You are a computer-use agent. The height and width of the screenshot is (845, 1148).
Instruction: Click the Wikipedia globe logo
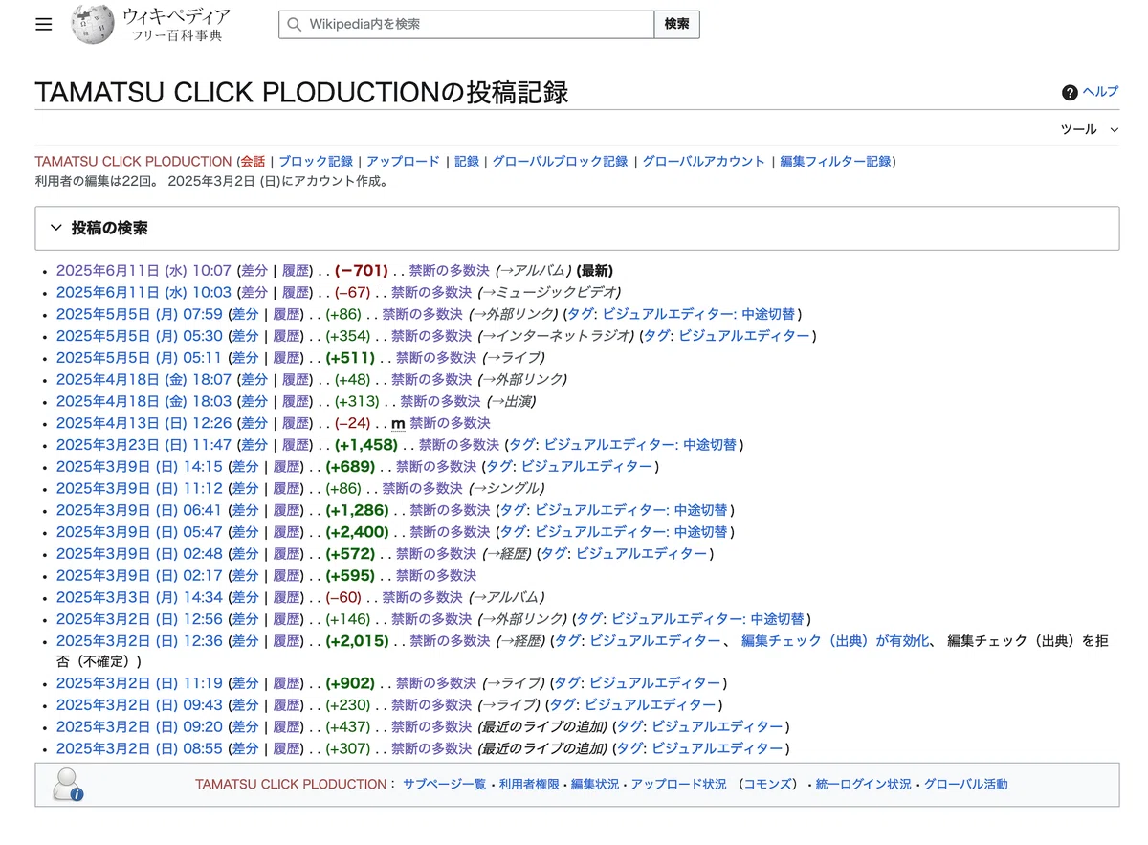[x=92, y=24]
